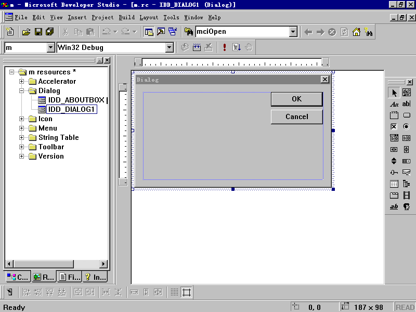Open the Build menu
Viewport: 416px width, 312px height.
[x=126, y=18]
